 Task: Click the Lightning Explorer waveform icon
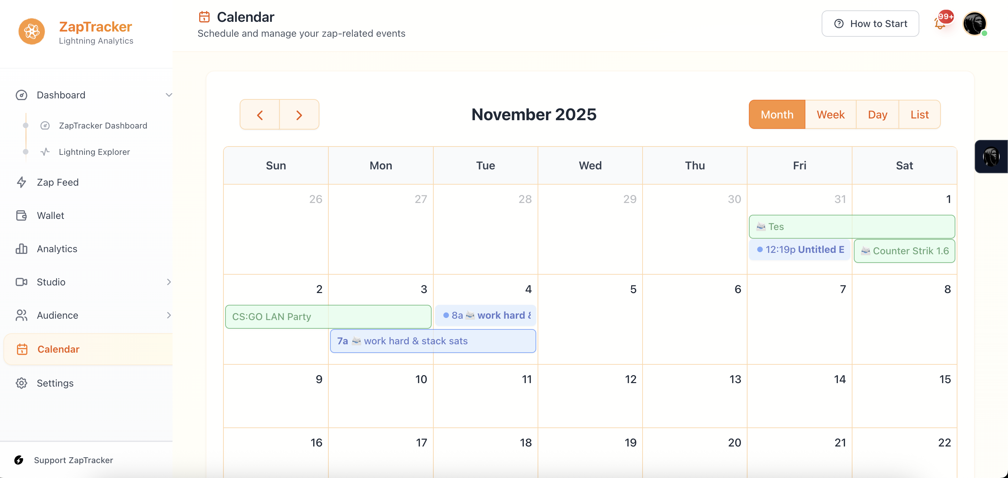(x=45, y=152)
